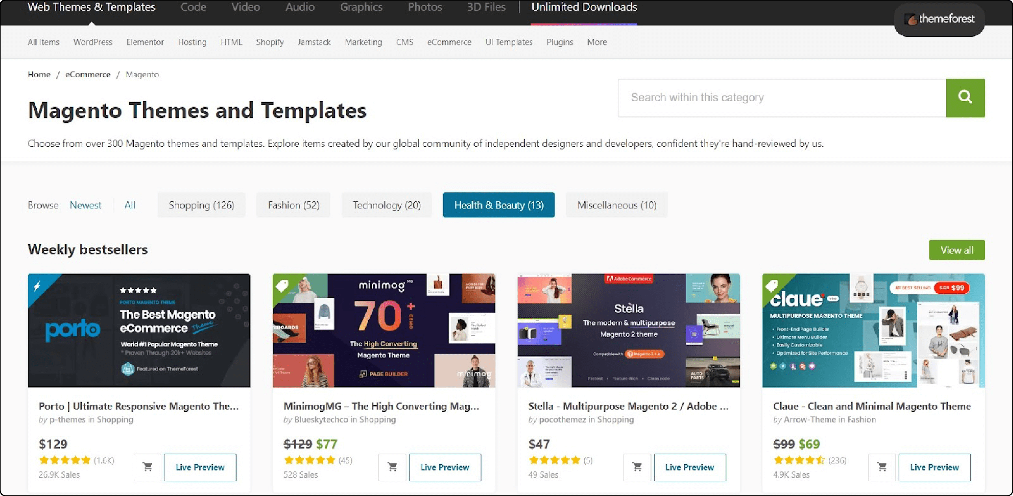The height and width of the screenshot is (496, 1013).
Task: Open the Claue theme thumbnail
Action: pyautogui.click(x=873, y=330)
